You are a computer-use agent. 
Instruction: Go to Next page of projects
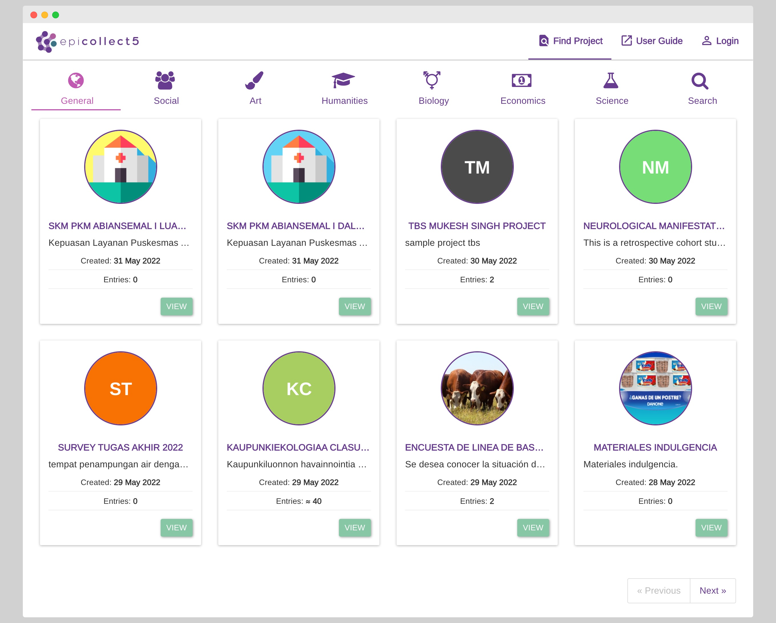point(713,590)
